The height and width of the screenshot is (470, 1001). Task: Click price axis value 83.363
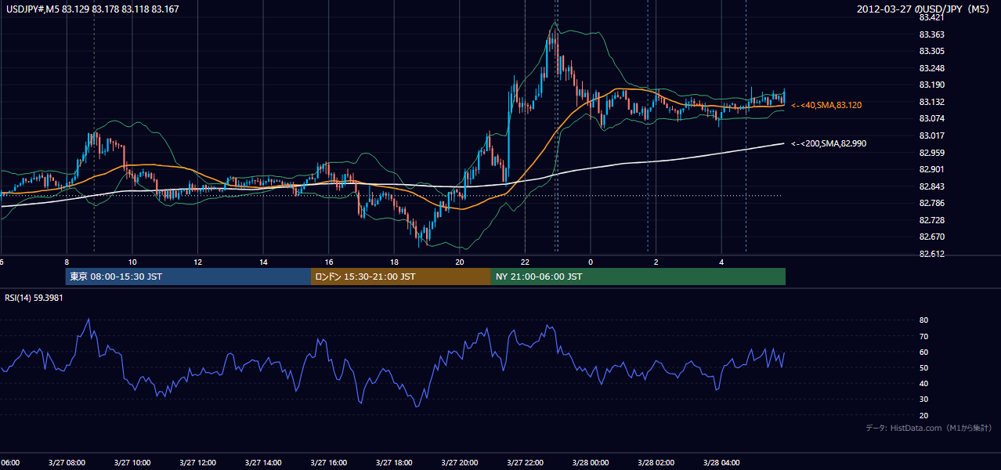[932, 34]
